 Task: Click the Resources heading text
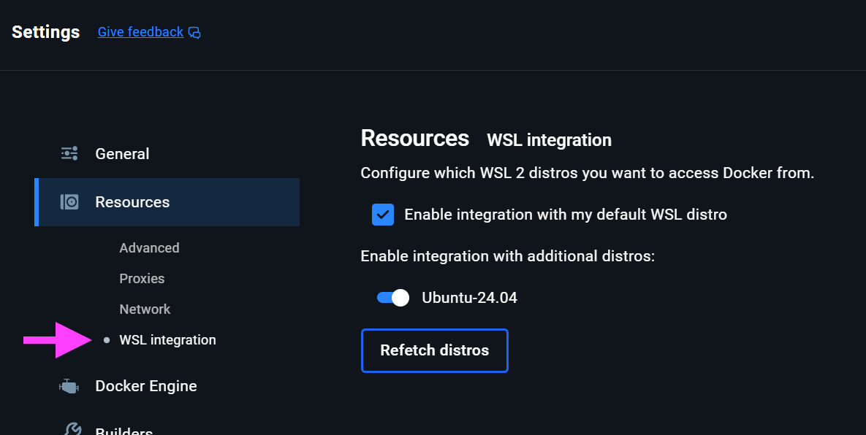(x=415, y=138)
